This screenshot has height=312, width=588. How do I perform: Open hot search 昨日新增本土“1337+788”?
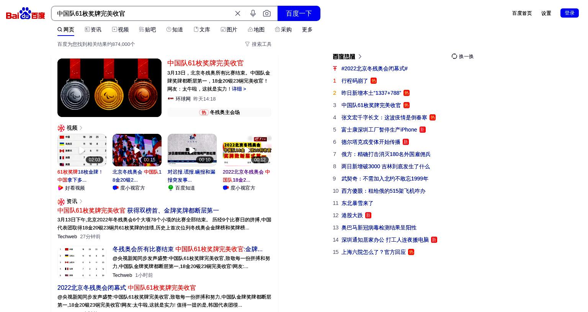pos(371,93)
